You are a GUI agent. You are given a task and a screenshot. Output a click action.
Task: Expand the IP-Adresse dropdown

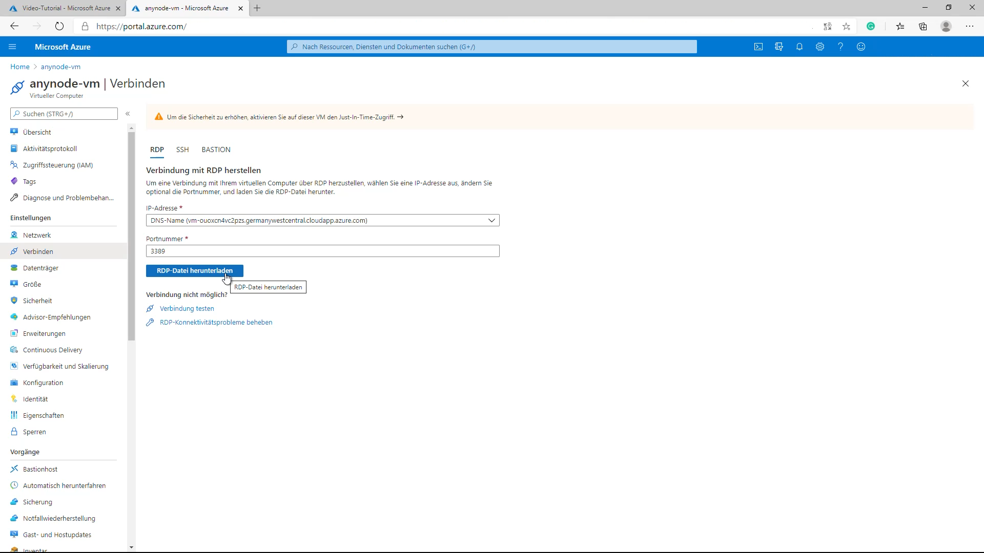(323, 220)
